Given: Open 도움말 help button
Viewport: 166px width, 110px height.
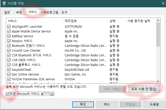Looking at the screenshot, I should point(154,104).
